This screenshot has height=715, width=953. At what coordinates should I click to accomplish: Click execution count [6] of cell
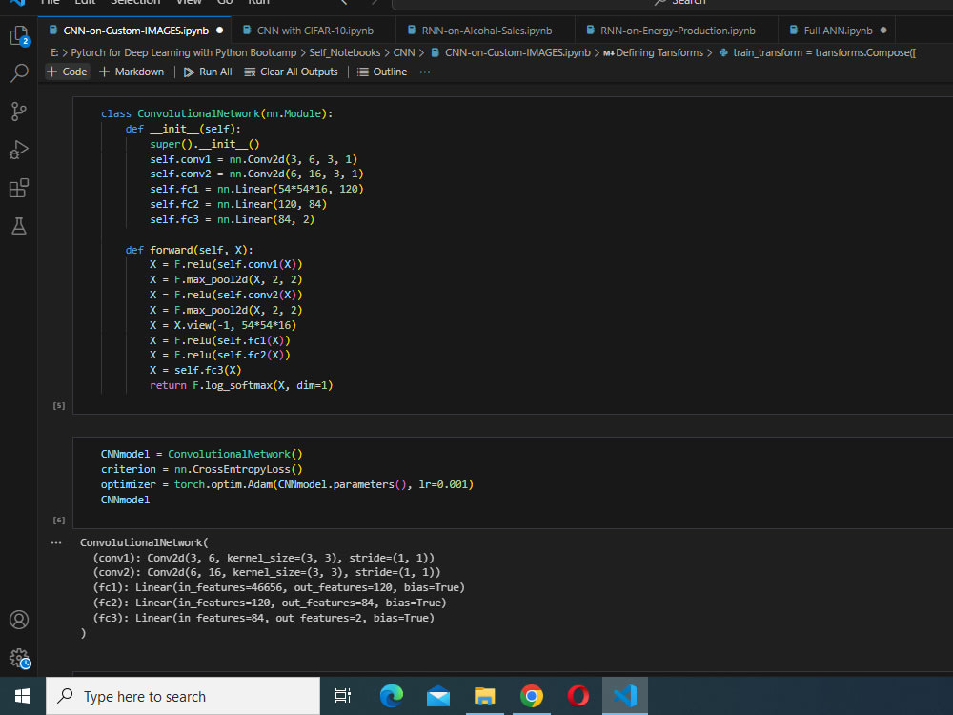tap(59, 520)
